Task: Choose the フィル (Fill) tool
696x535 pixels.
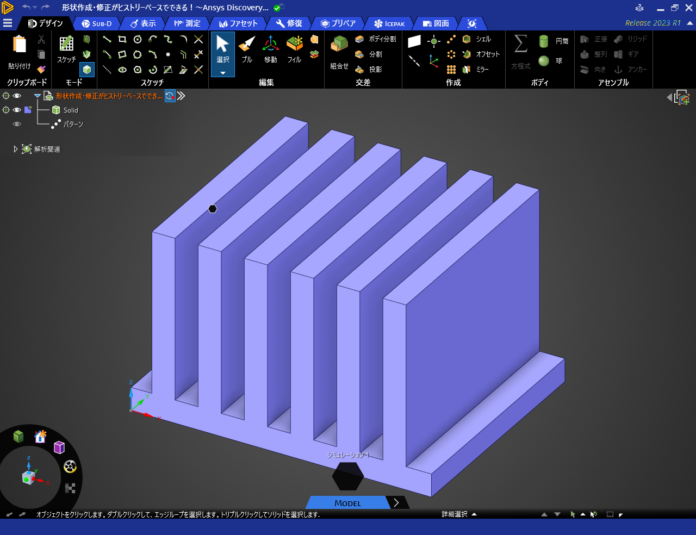Action: point(294,49)
